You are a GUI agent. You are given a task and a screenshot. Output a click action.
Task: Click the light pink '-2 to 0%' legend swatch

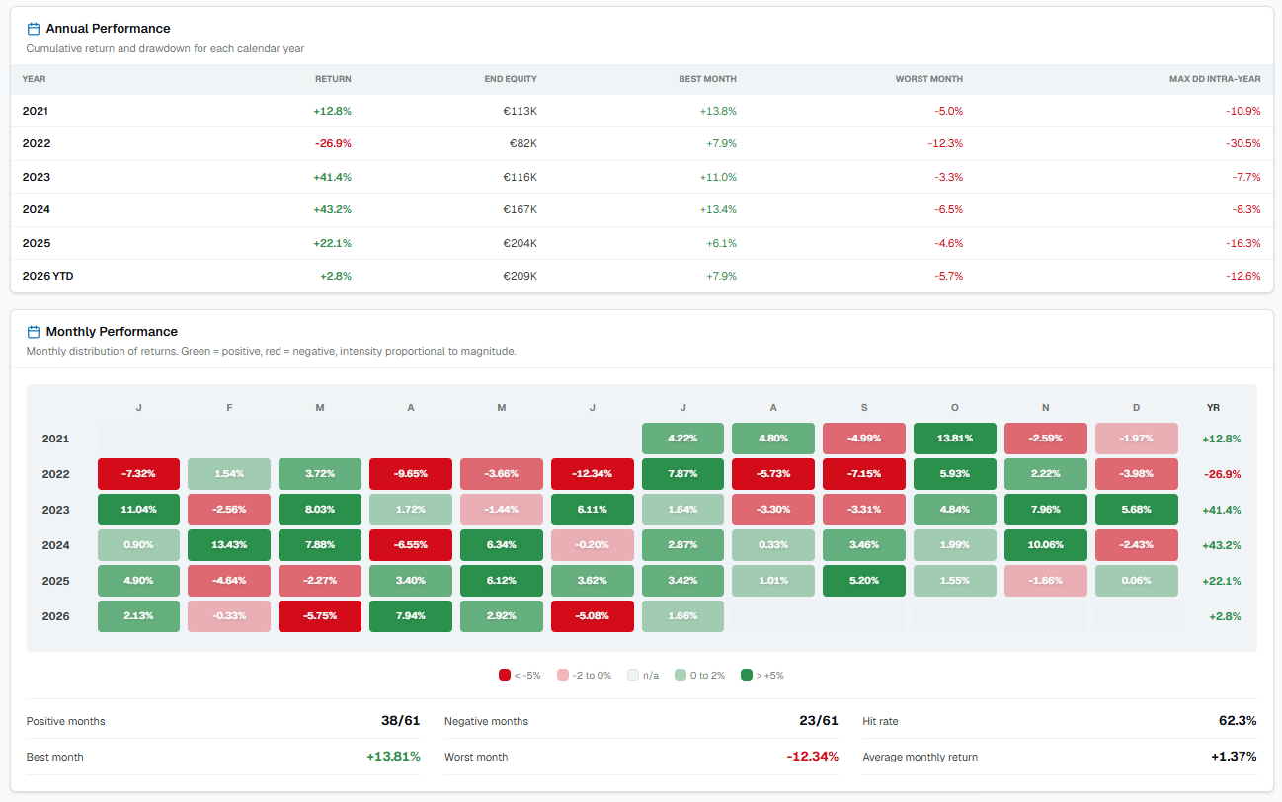click(x=562, y=676)
